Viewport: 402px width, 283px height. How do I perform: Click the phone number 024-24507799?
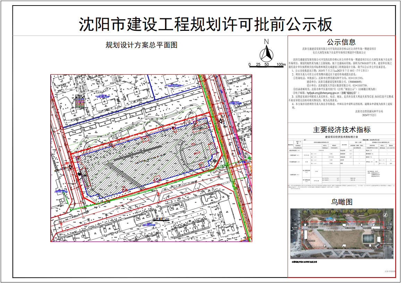360,86
